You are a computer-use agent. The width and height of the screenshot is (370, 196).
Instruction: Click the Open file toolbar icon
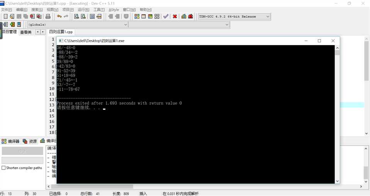point(12,16)
